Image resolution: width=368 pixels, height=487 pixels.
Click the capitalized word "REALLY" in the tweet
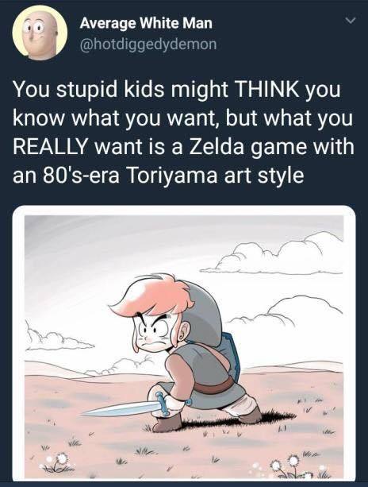click(x=50, y=146)
